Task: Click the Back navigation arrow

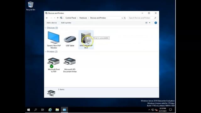Action: (47, 18)
